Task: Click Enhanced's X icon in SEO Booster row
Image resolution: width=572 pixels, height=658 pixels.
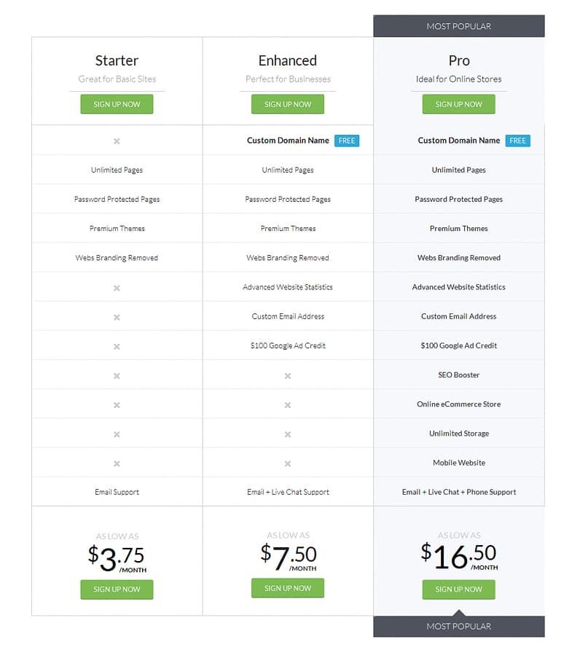Action: tap(288, 375)
